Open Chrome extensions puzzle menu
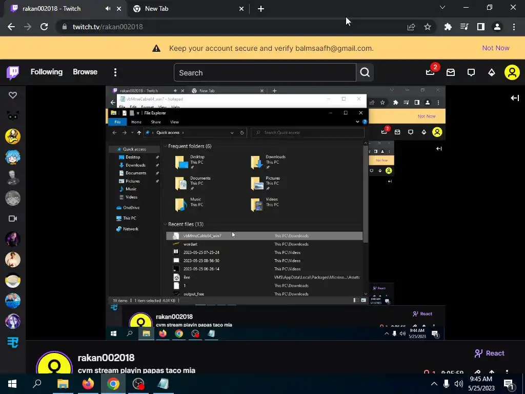Screen dimensions: 525x394 [448, 27]
